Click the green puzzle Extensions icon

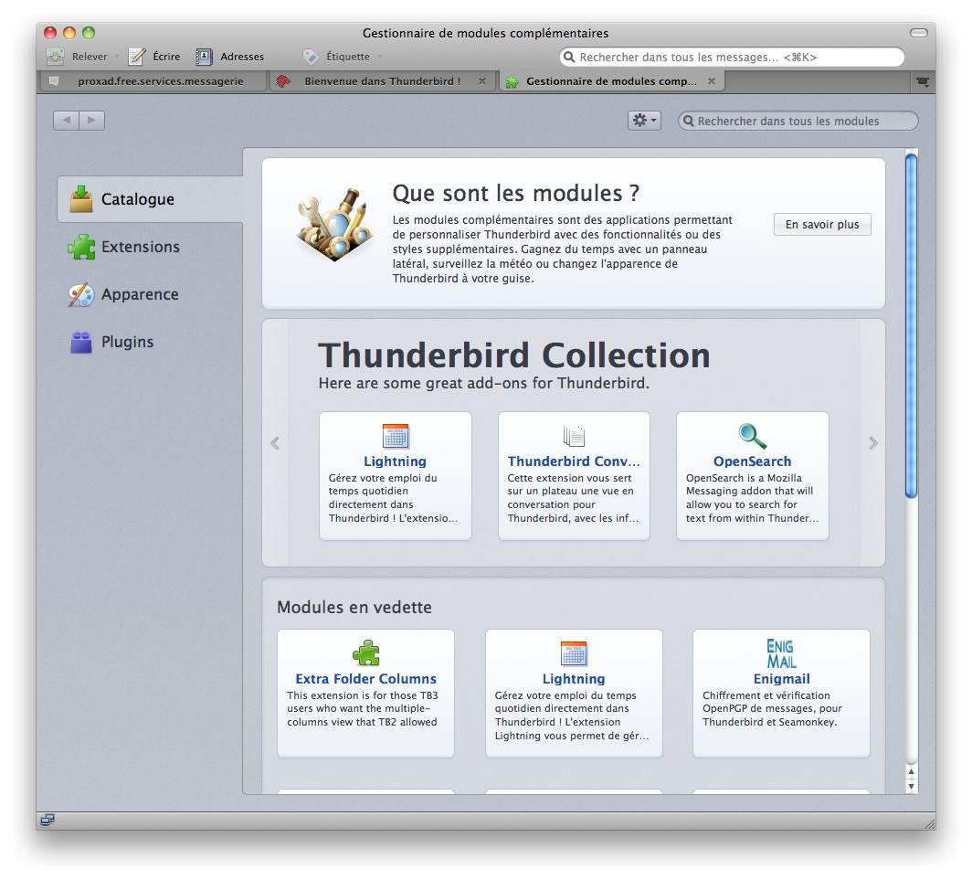(81, 247)
